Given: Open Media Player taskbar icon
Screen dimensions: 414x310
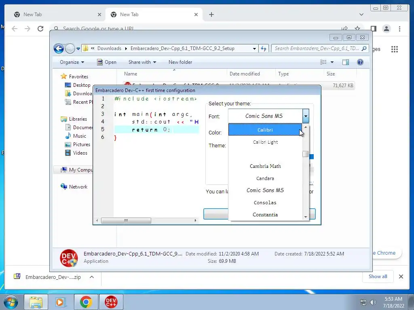Looking at the screenshot, I should (x=60, y=302).
